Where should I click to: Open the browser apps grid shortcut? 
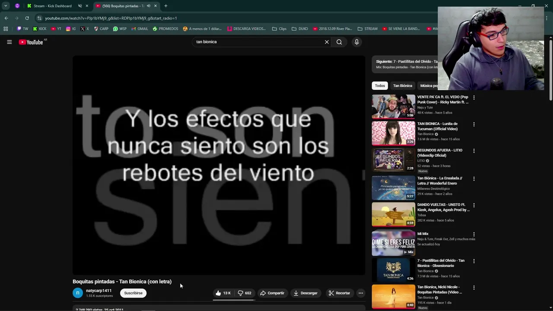[6, 29]
